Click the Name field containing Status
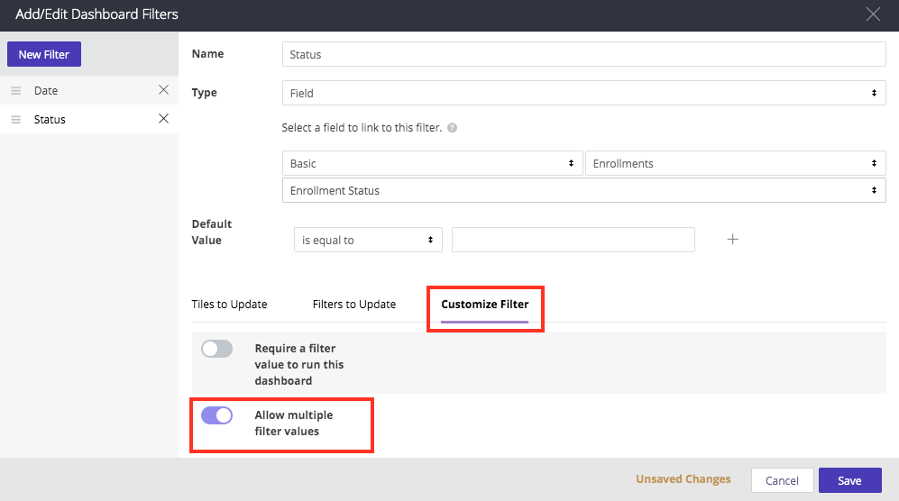Viewport: 899px width, 501px height. (x=583, y=55)
